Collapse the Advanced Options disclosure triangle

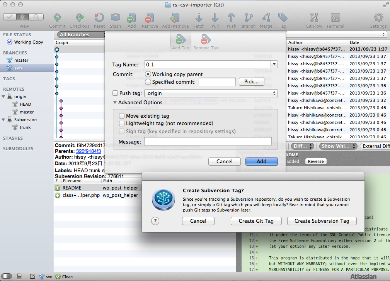click(115, 103)
